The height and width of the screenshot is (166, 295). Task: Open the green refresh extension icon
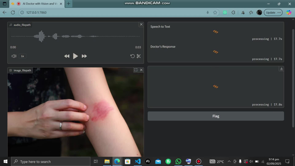click(x=225, y=12)
